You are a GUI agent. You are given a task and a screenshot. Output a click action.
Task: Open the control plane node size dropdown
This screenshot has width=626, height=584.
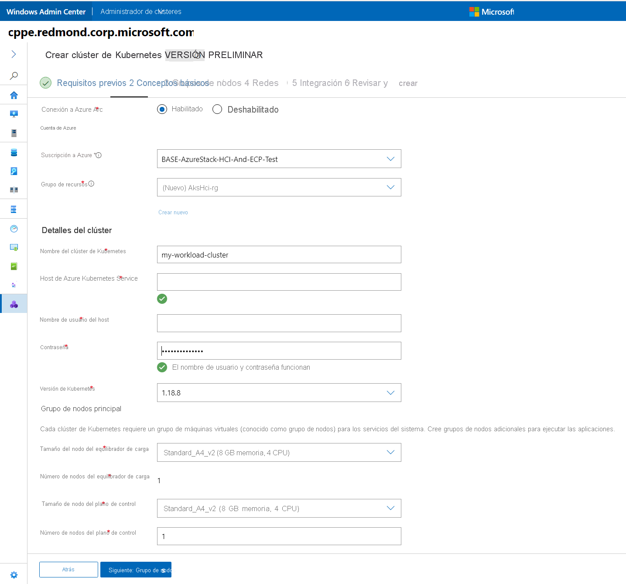pos(279,508)
